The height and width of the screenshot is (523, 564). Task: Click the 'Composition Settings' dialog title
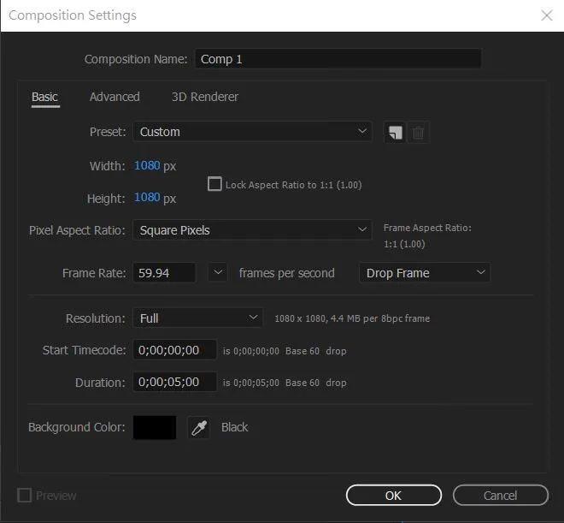point(73,15)
